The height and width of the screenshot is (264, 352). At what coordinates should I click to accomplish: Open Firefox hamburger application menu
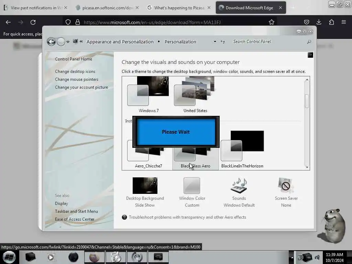pyautogui.click(x=344, y=22)
